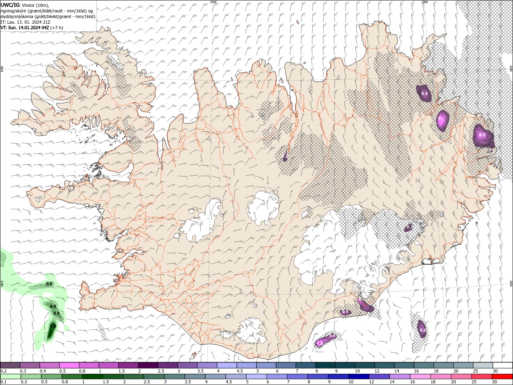Click the '0.2' snow value in southeast highlands

409,227
